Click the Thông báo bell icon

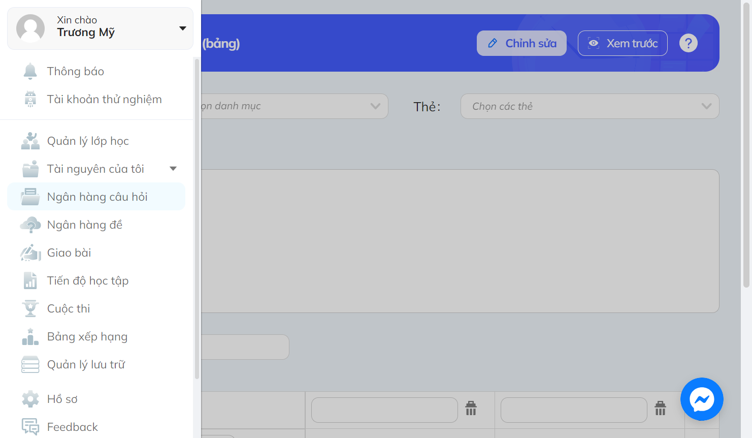coord(30,71)
